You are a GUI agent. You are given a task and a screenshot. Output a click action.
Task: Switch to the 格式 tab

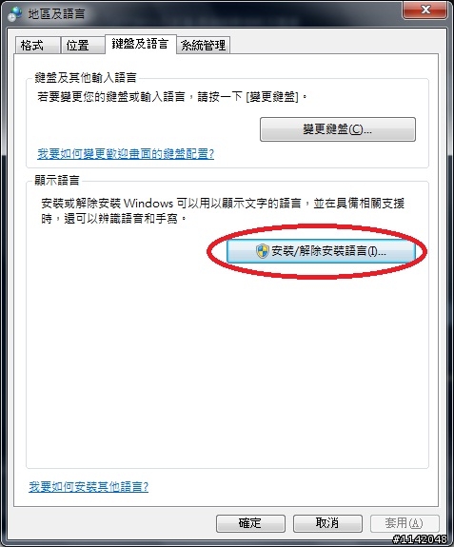[x=37, y=46]
